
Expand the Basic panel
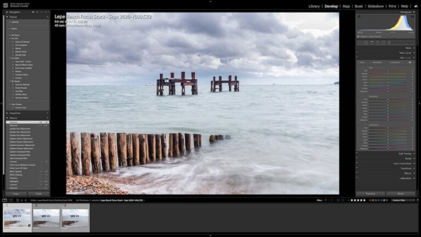[x=414, y=48]
